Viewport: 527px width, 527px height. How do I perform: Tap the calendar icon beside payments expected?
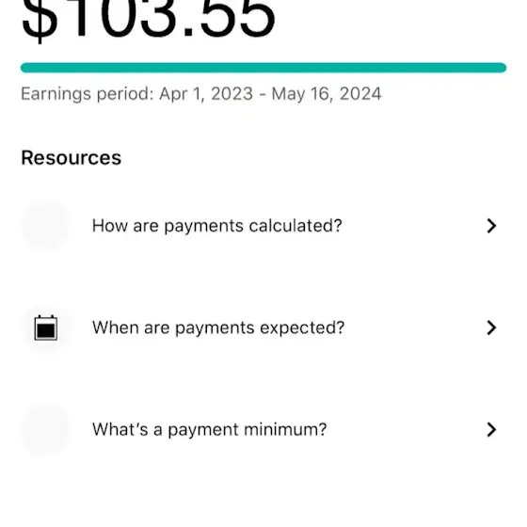46,327
